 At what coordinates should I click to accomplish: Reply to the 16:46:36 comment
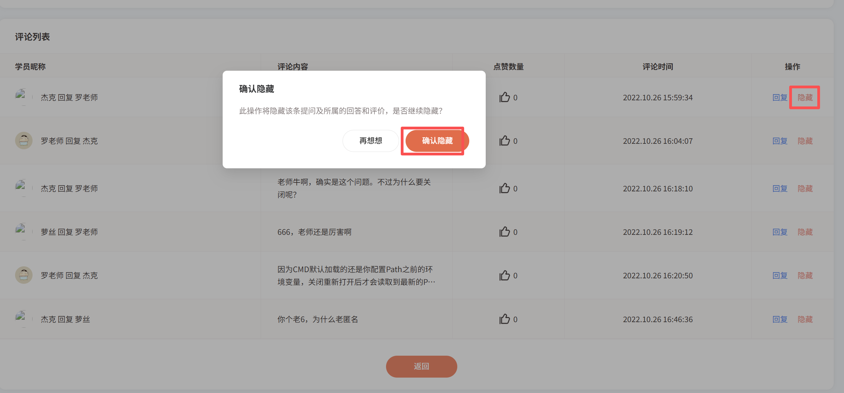[780, 319]
